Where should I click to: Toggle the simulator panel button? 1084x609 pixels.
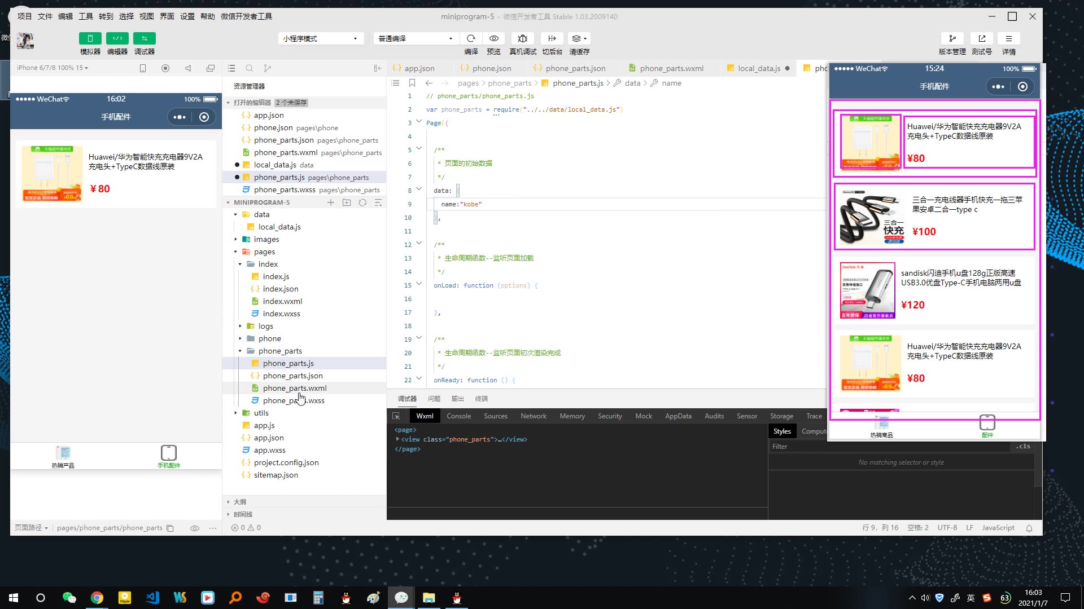click(90, 38)
